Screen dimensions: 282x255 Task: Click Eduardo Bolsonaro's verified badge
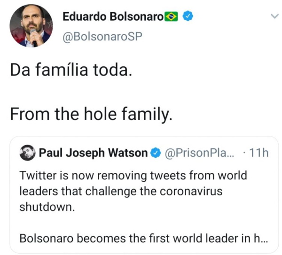[x=187, y=17]
